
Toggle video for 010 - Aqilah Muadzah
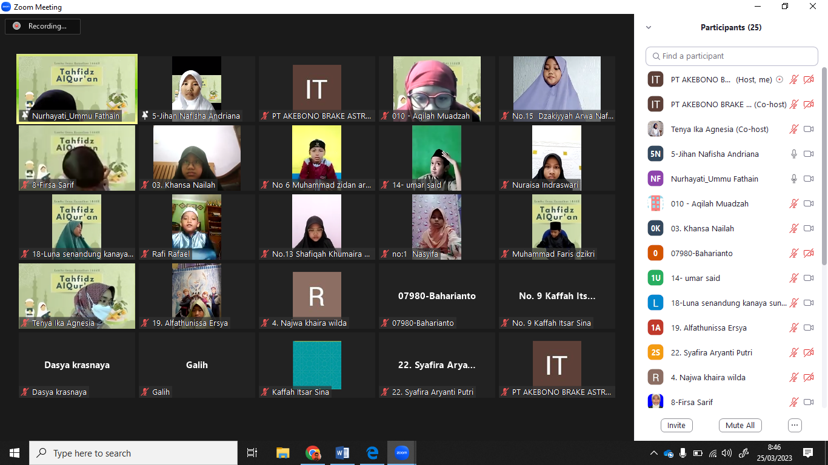click(808, 203)
